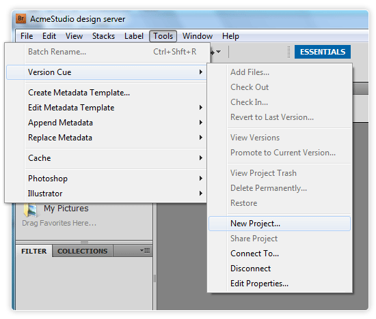
Task: Select Check Out entry
Action: [280, 87]
